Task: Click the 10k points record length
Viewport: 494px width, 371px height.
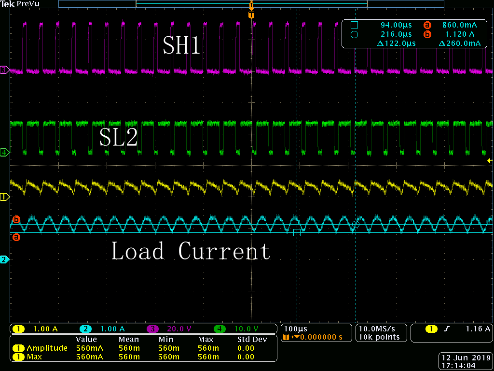Action: pos(379,337)
